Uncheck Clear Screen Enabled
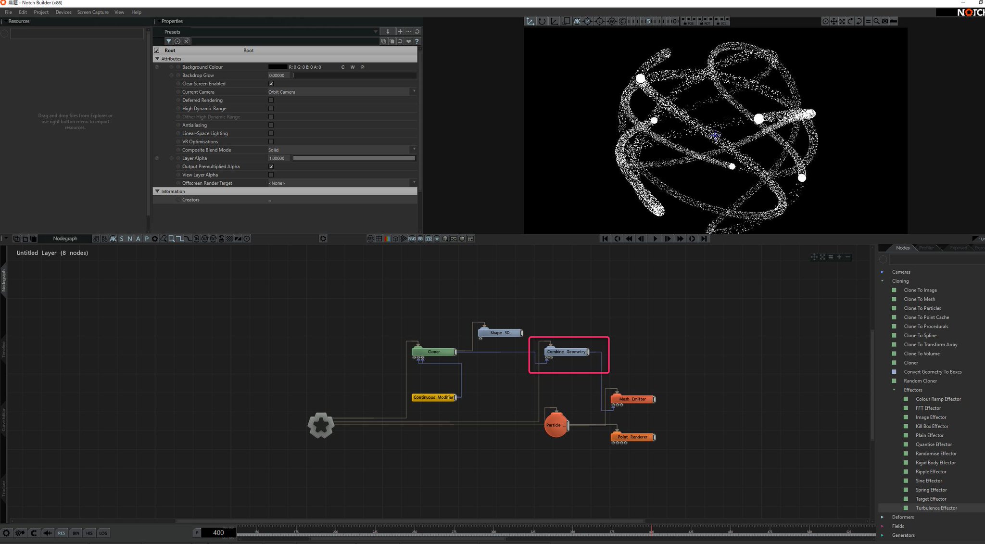This screenshot has width=985, height=544. click(x=271, y=84)
